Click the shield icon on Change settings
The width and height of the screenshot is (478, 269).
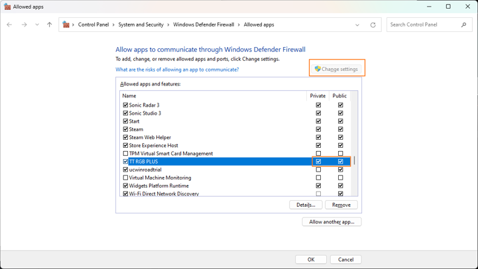[318, 69]
